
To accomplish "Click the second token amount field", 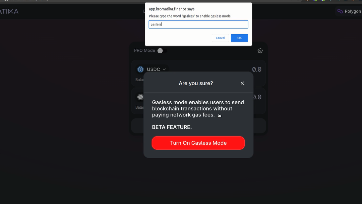I will pos(257,97).
